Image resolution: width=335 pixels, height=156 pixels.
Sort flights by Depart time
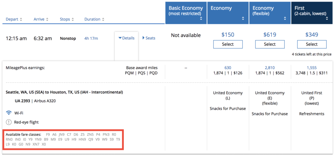point(14,19)
